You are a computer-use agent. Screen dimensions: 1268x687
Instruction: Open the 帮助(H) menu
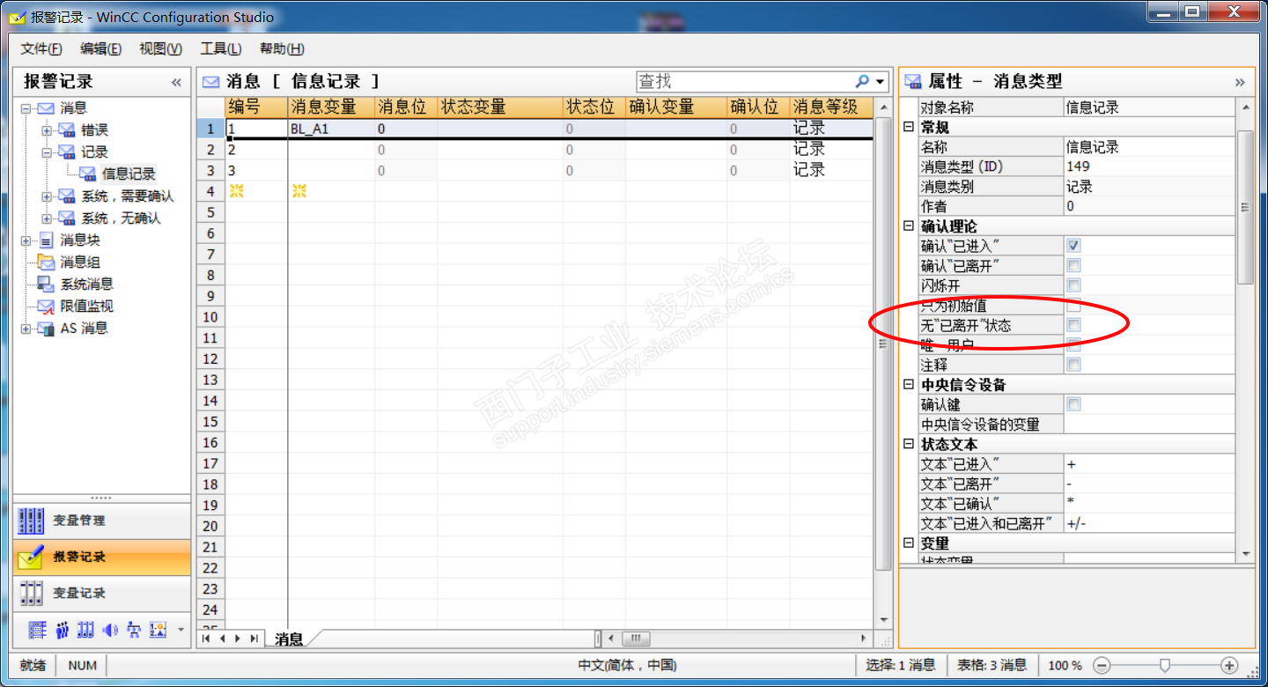(x=282, y=48)
